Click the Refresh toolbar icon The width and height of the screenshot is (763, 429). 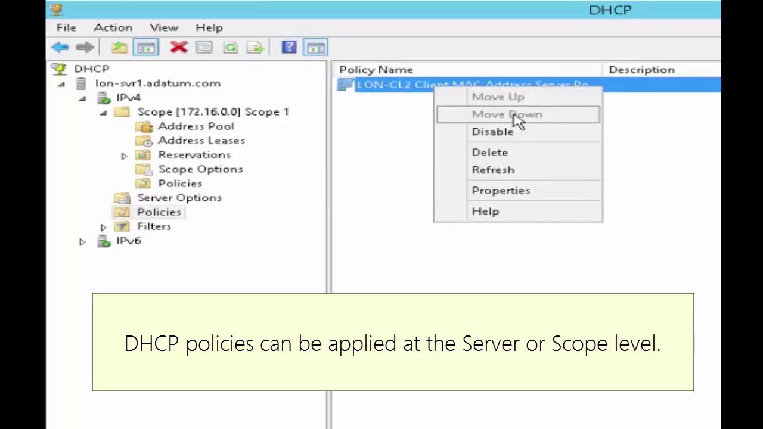click(230, 48)
